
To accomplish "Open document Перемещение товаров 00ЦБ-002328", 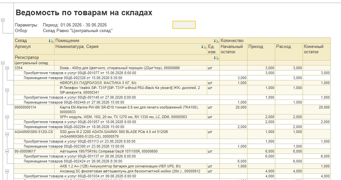I will pyautogui.click(x=73, y=78).
